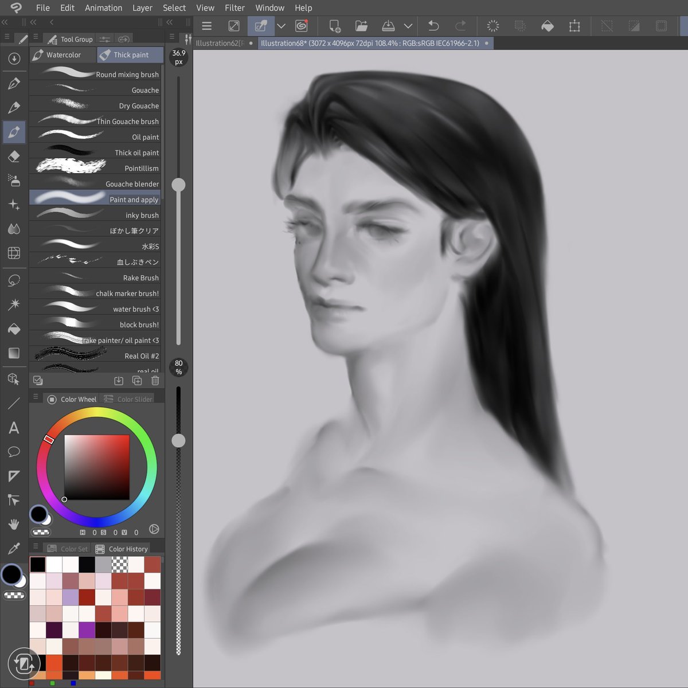Open the Layer menu
Viewport: 688px width, 688px height.
(x=142, y=8)
